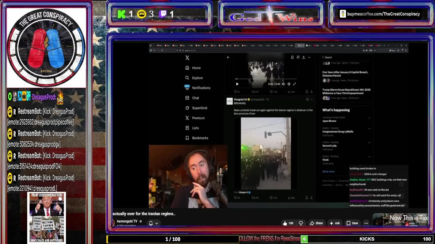Open the Congressman Doug LaMalfa trending topic

338,131
